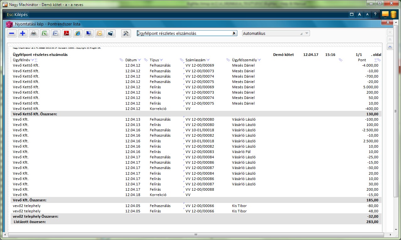Image resolution: width=401 pixels, height=240 pixels.
Task: Click the gold database cylinder icon
Action: 393,14
